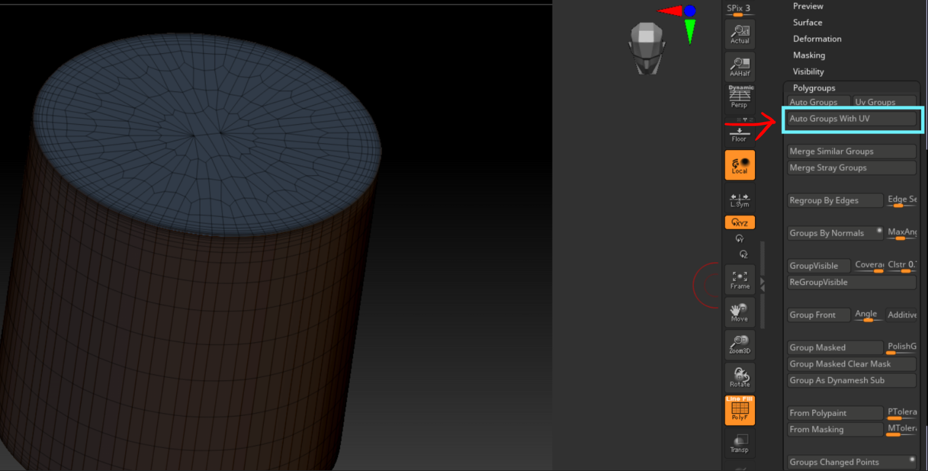Adjust the PolishG slider
This screenshot has width=928, height=471.
[902, 348]
